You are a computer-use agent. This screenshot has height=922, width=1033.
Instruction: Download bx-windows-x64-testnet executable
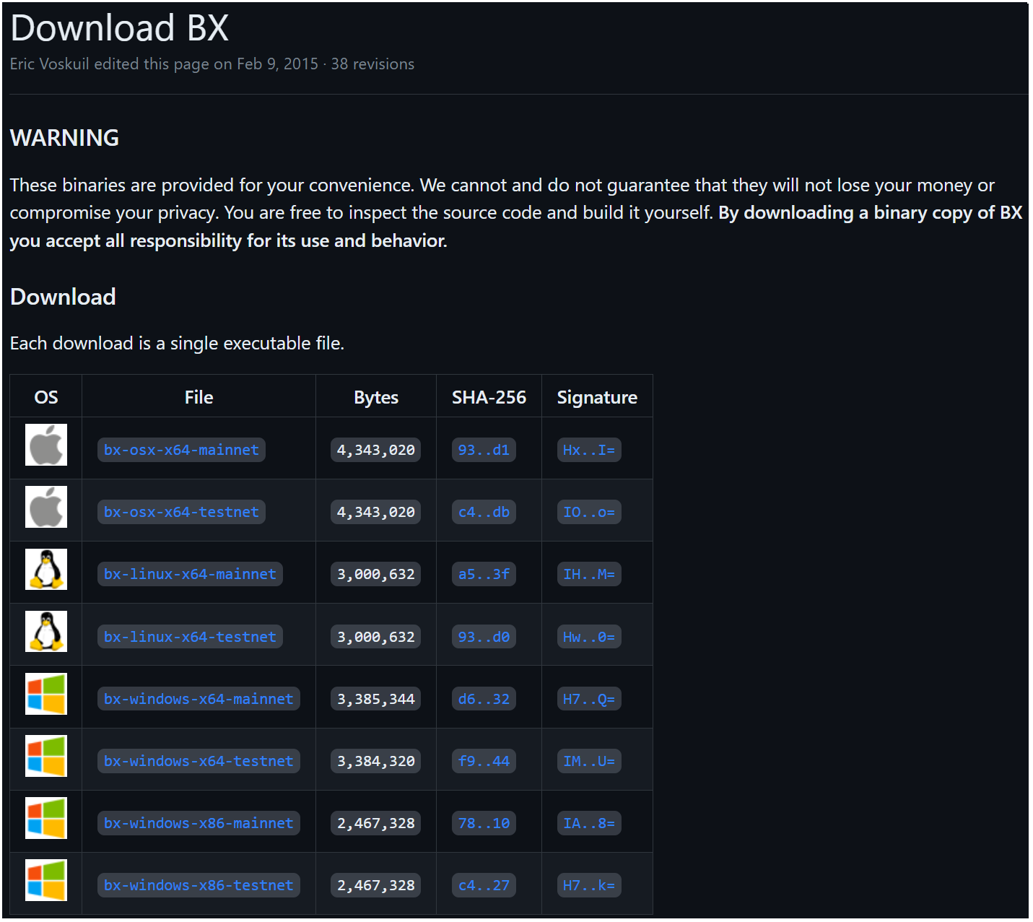pyautogui.click(x=199, y=761)
